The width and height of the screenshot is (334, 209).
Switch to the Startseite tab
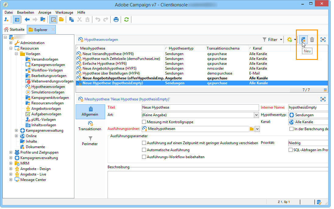pyautogui.click(x=15, y=30)
